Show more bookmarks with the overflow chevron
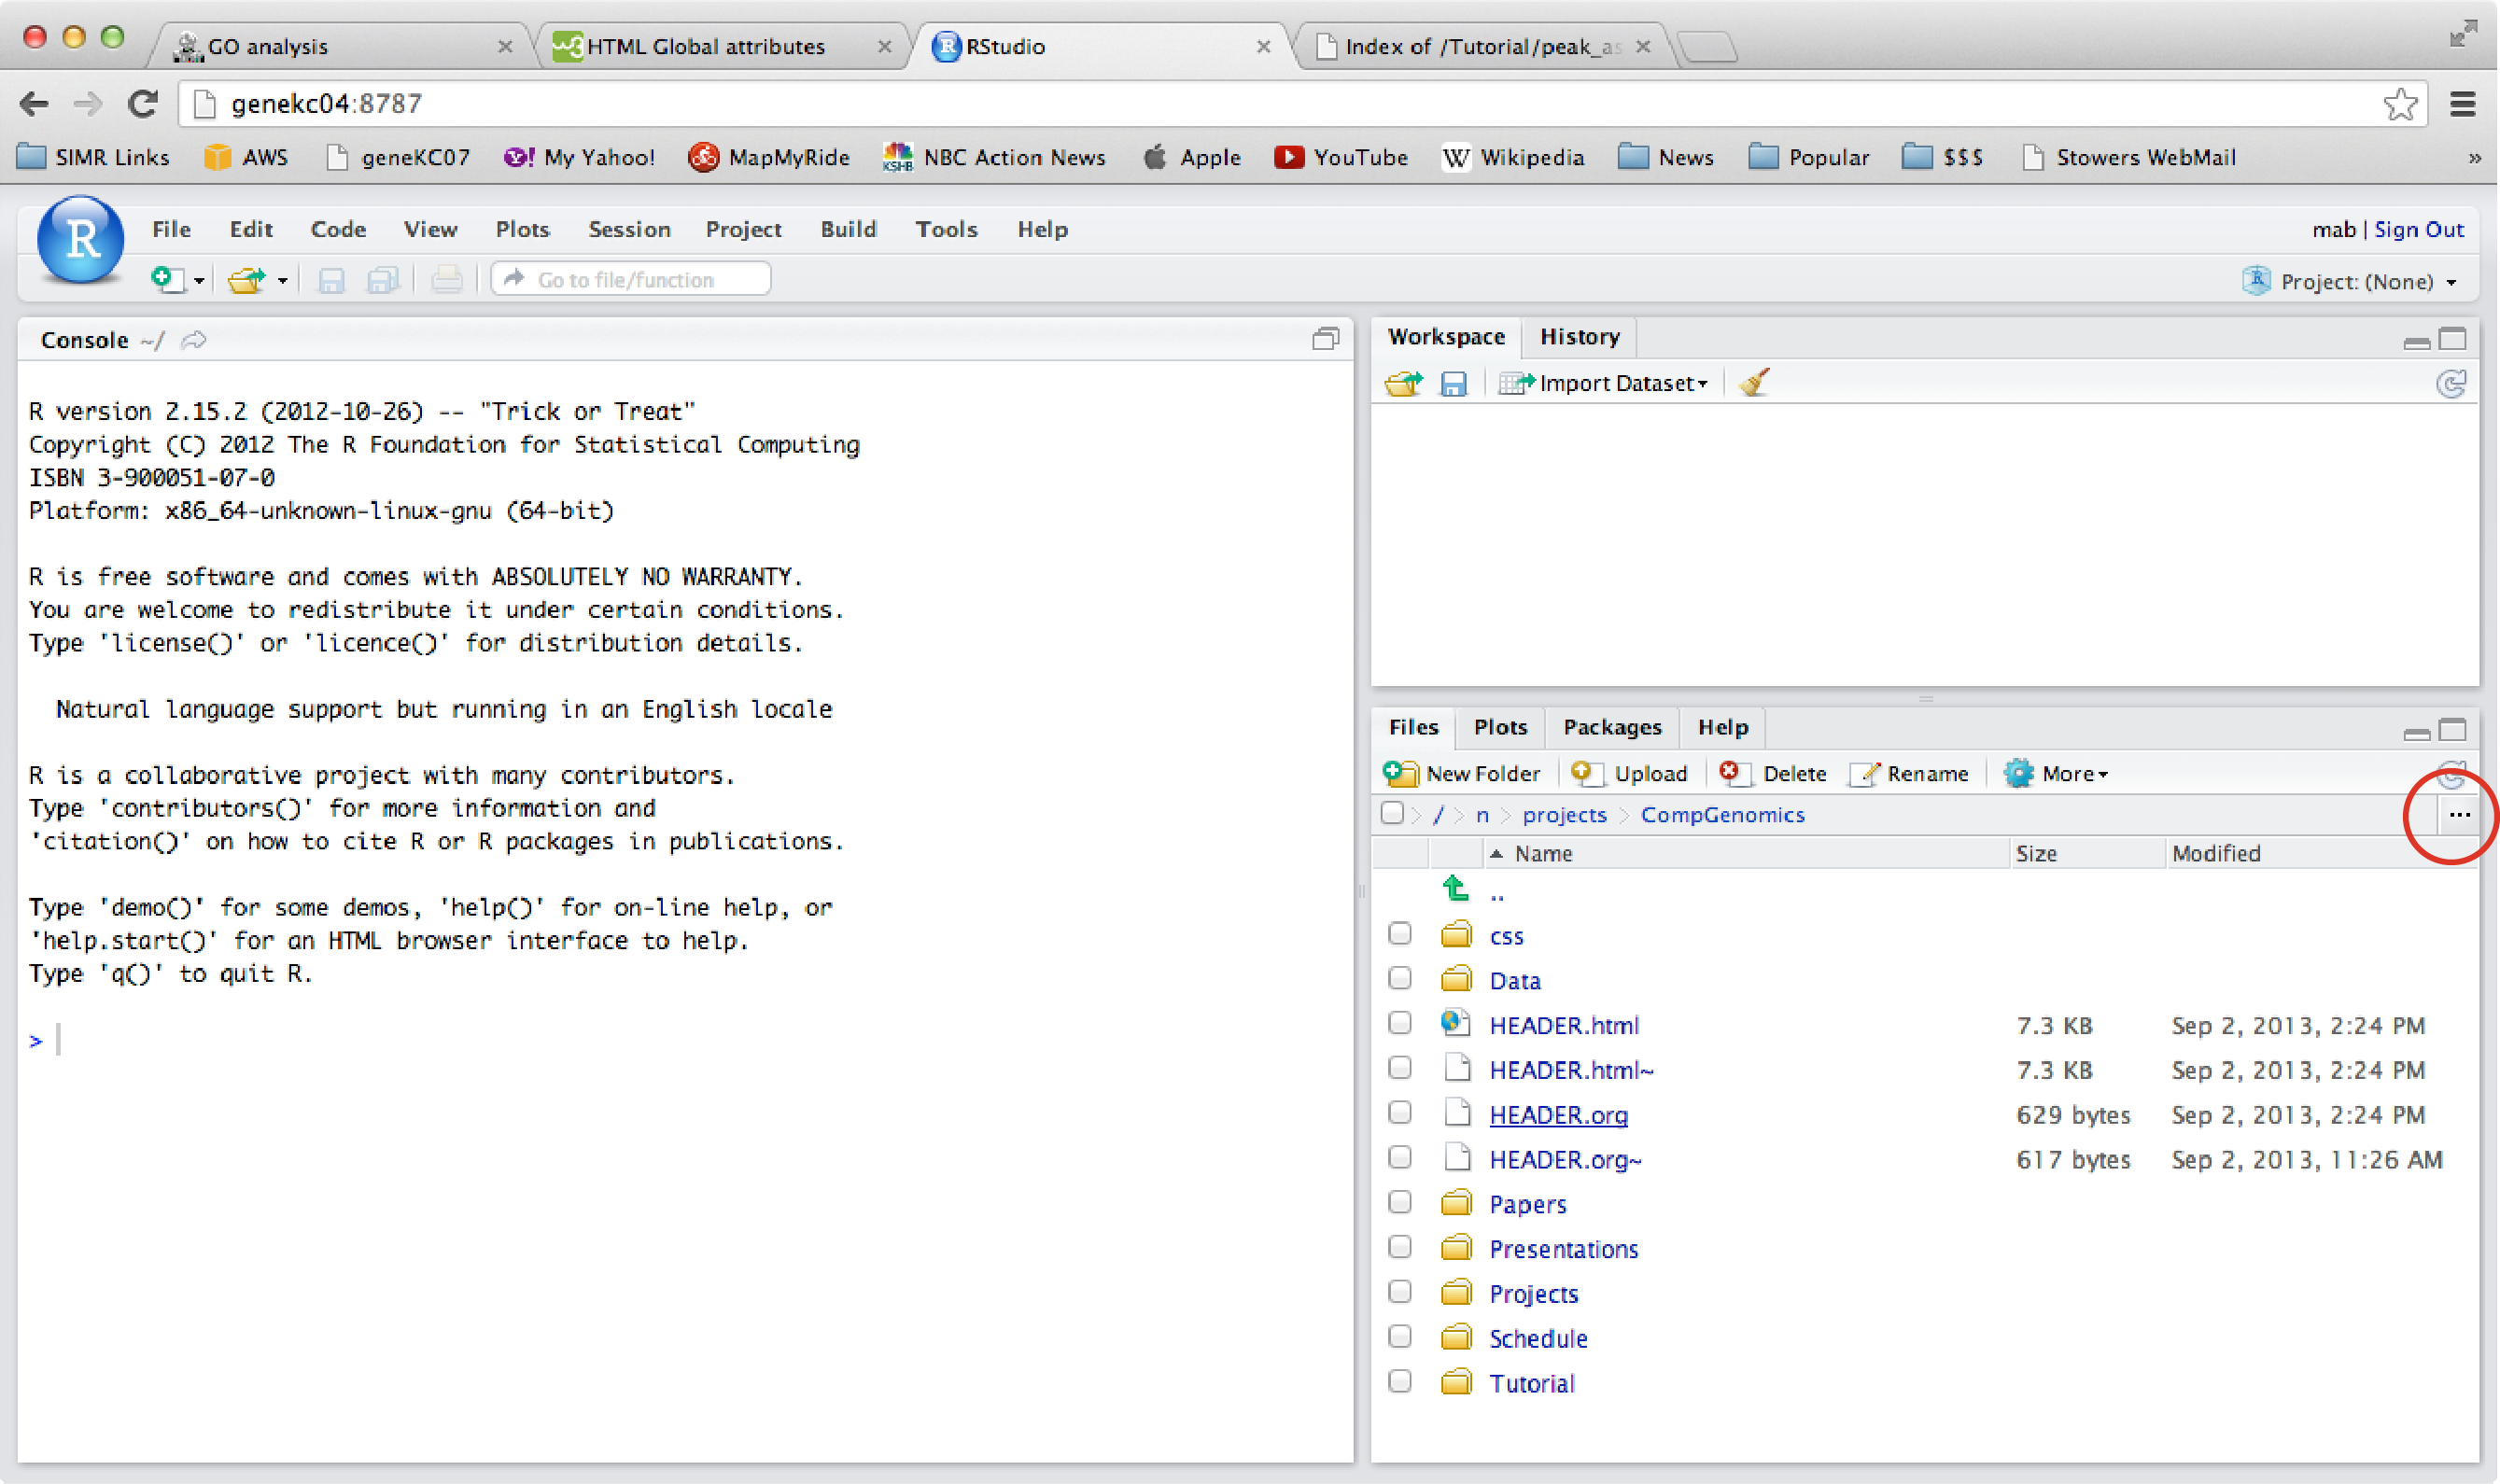 [x=2474, y=157]
